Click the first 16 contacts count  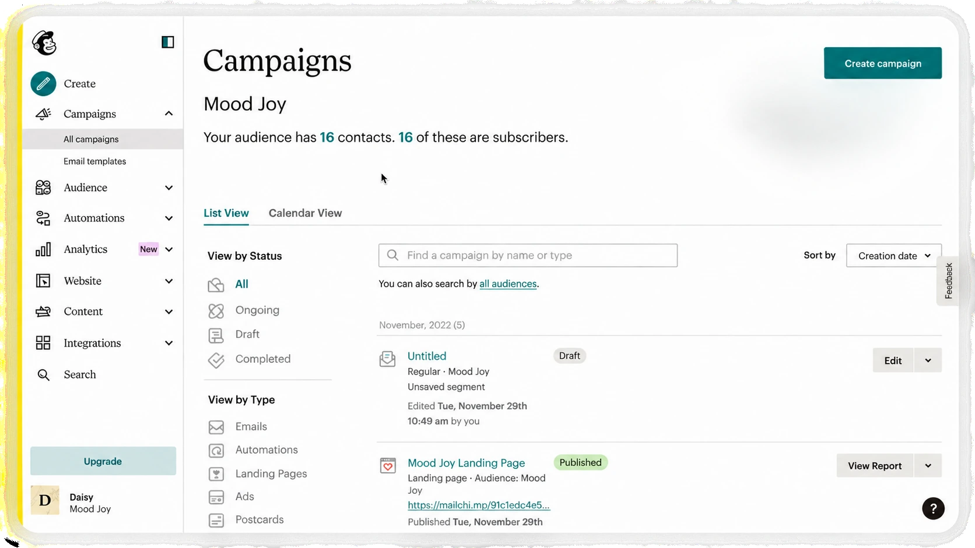[327, 137]
